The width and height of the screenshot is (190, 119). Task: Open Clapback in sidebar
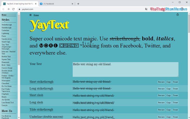[x=5, y=94]
